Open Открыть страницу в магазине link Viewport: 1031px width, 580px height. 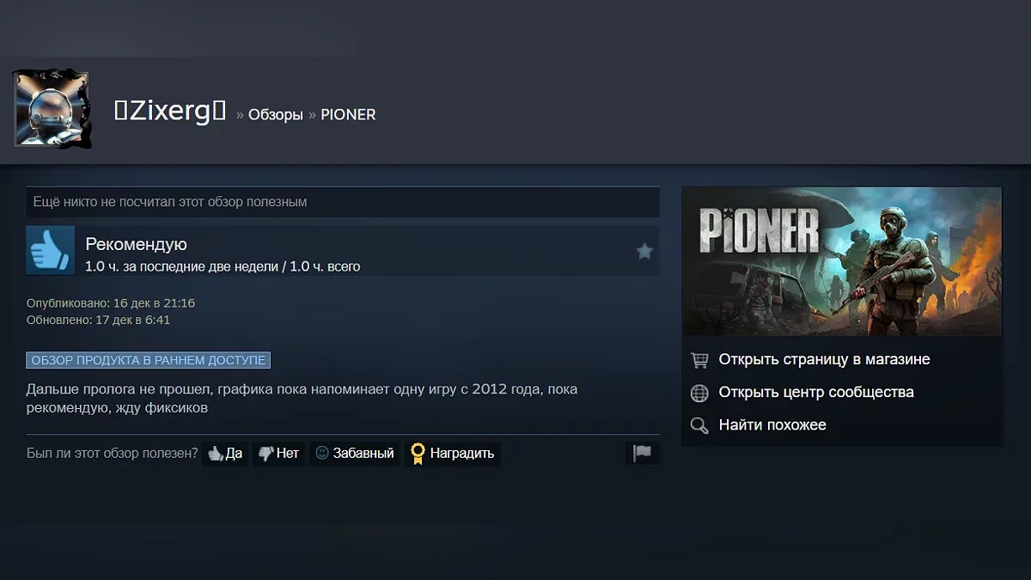point(824,359)
